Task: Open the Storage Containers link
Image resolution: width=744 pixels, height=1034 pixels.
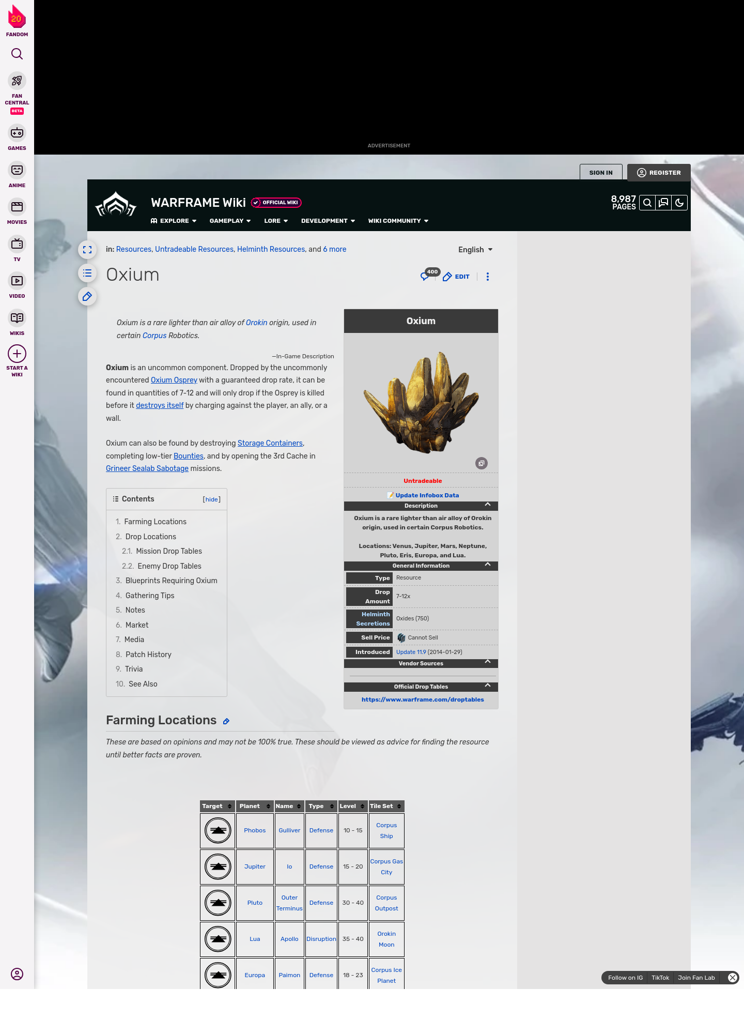Action: (270, 443)
